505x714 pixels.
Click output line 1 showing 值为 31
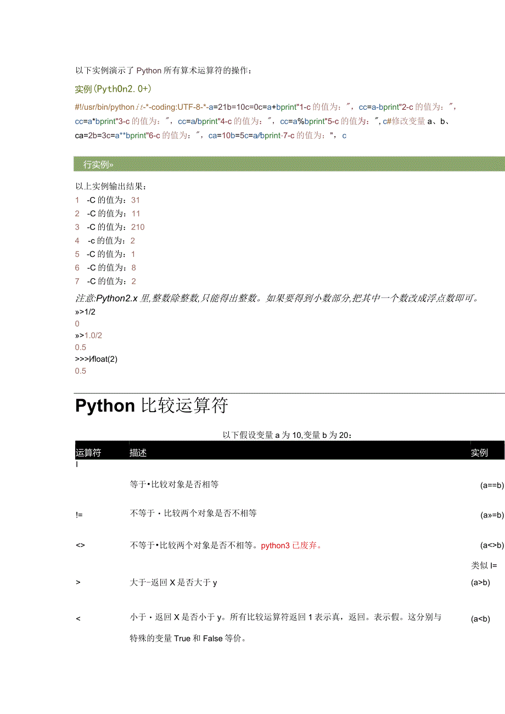[x=107, y=199]
